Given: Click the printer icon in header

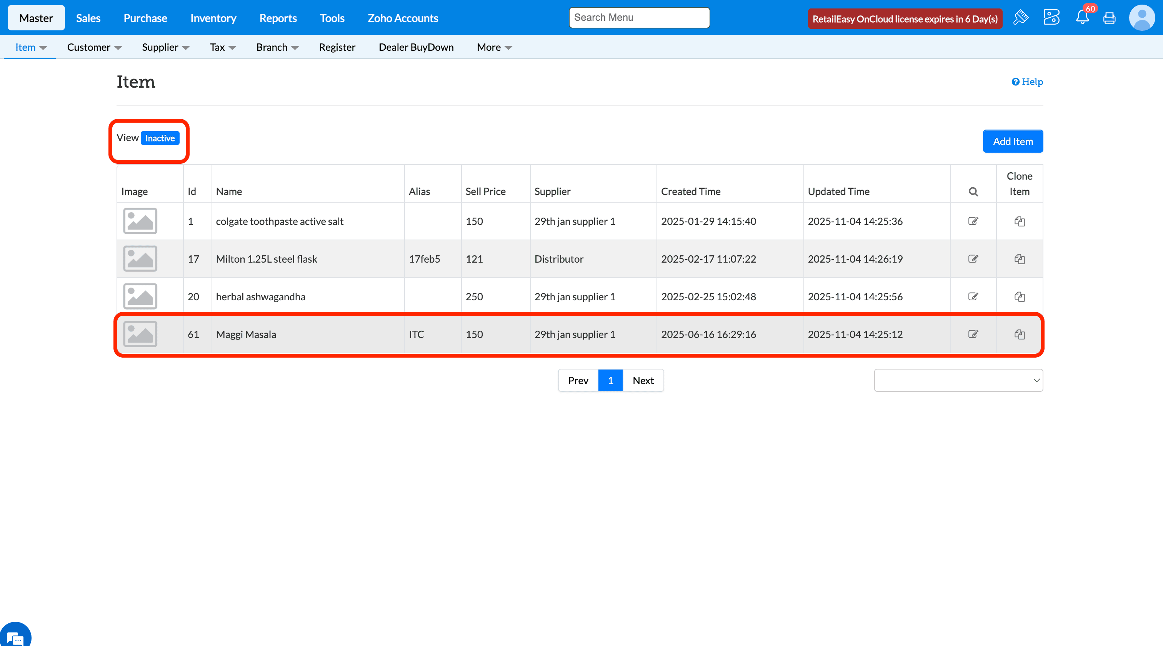Looking at the screenshot, I should click(1109, 18).
